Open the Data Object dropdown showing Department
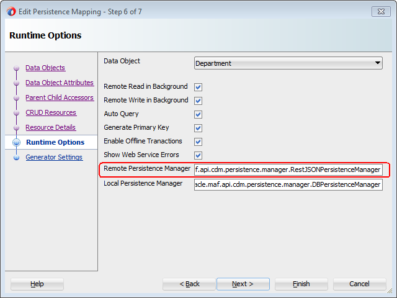Screen dimensions: 397x298 click(x=288, y=63)
